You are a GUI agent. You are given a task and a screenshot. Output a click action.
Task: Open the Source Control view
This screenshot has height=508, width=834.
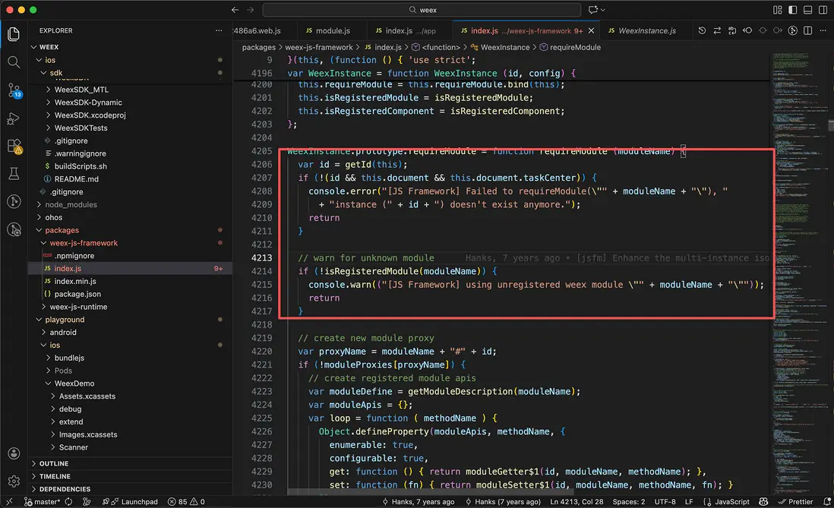pos(14,90)
